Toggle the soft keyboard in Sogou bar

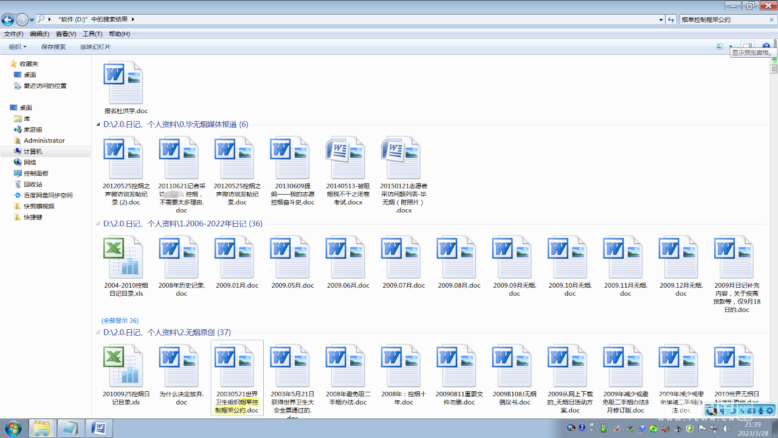[752, 411]
